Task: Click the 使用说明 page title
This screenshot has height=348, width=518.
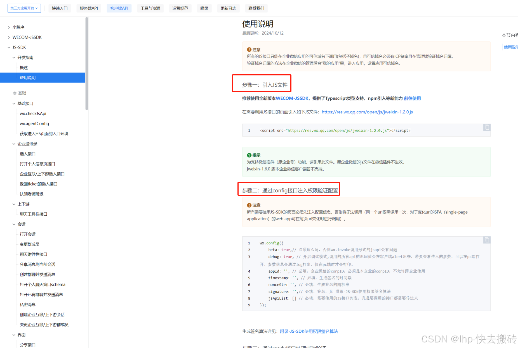Action: 258,24
